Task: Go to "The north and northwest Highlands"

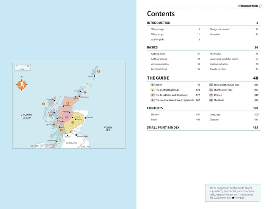Action: click(174, 100)
